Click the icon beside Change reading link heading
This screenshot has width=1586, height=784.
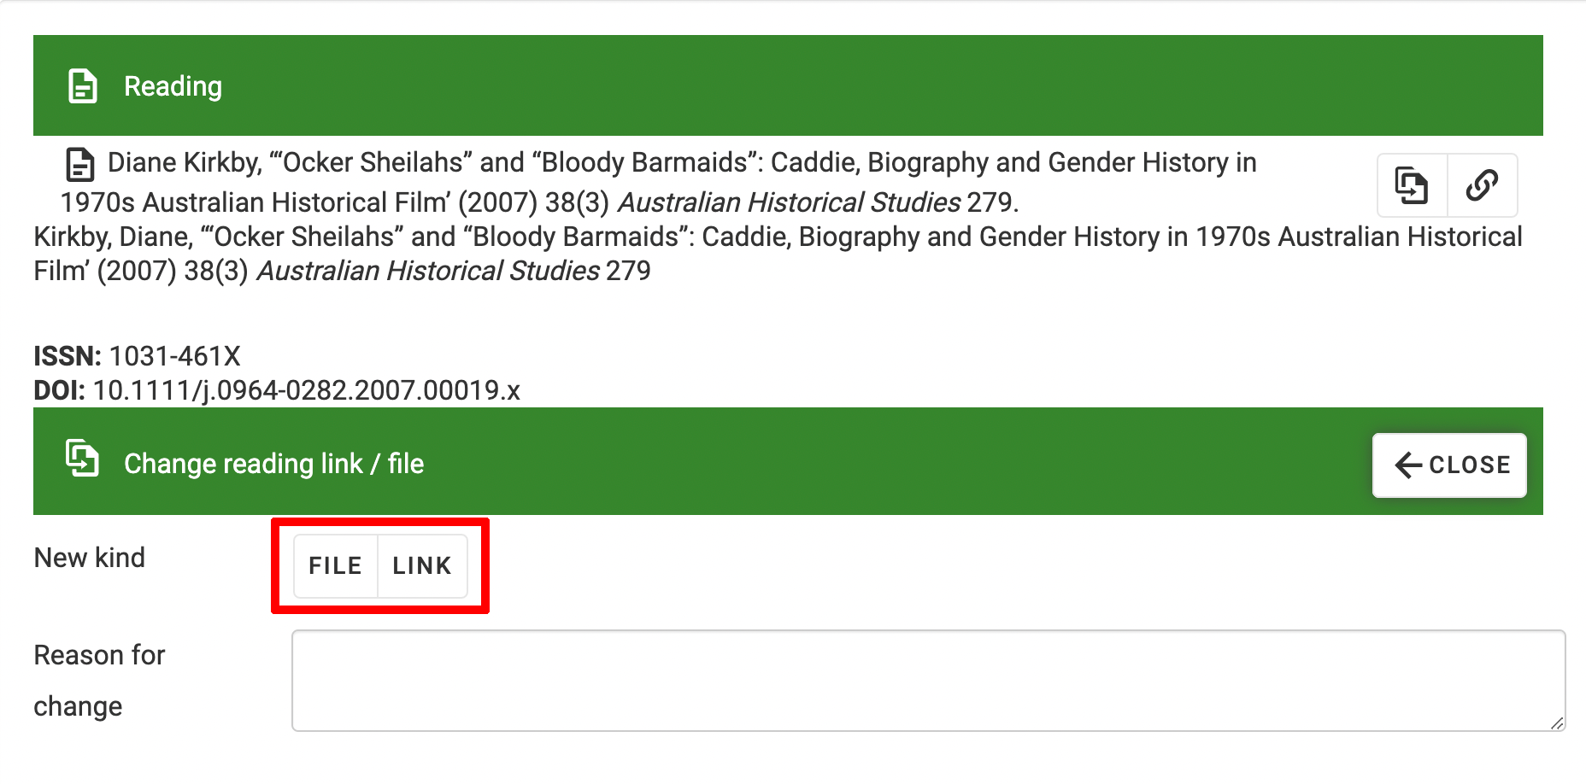click(x=83, y=459)
